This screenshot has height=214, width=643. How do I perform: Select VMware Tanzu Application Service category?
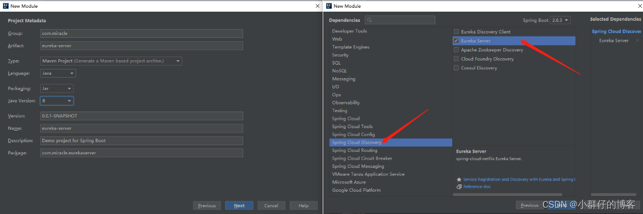[391, 174]
